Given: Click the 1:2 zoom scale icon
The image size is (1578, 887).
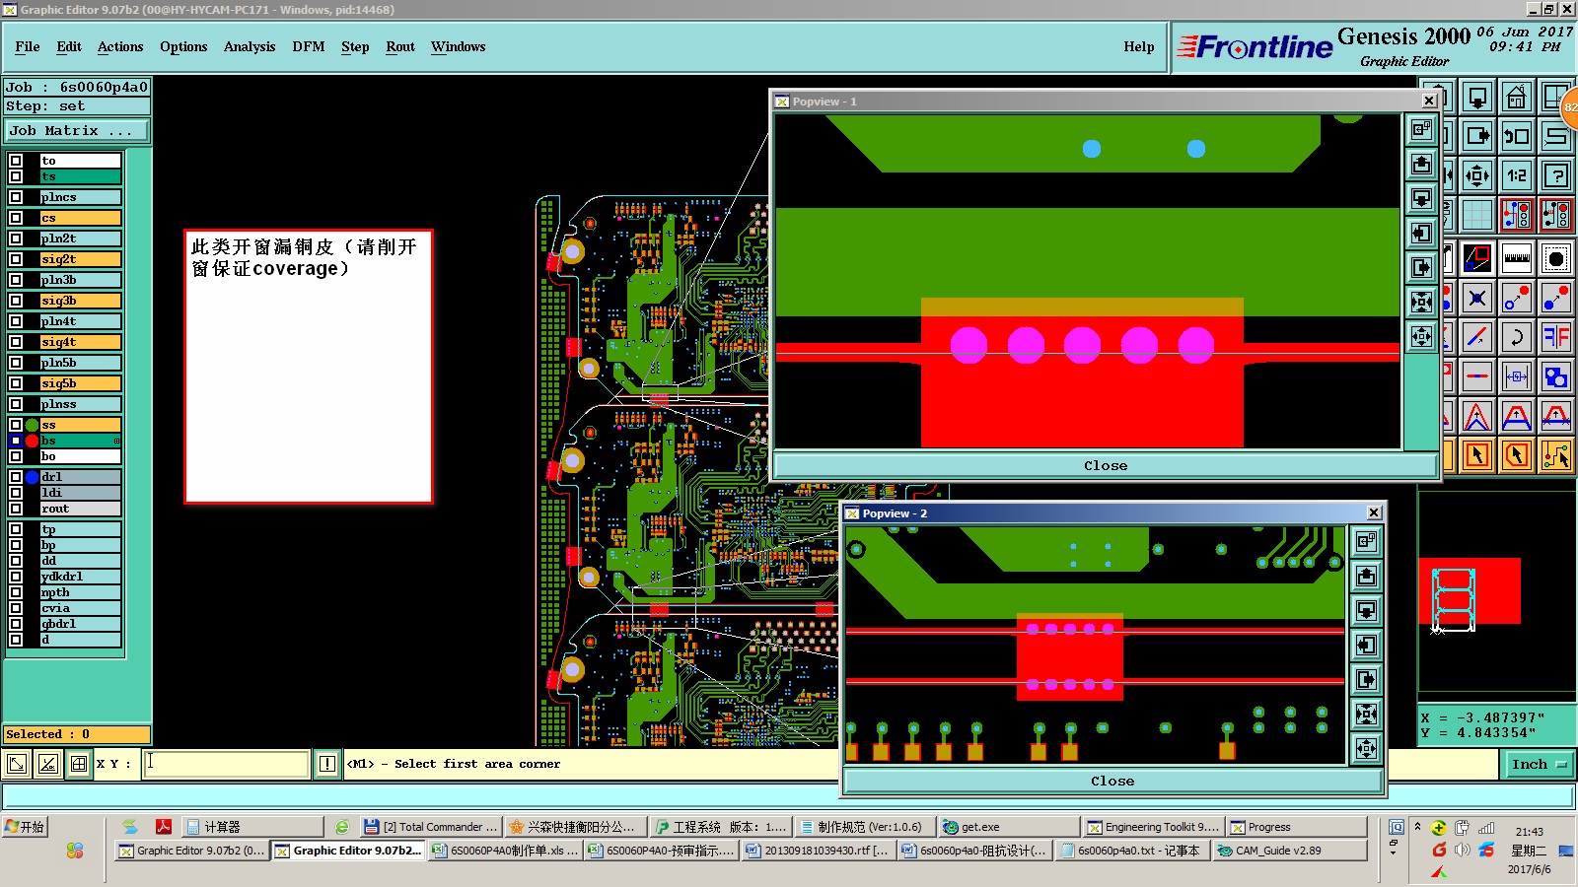Looking at the screenshot, I should pyautogui.click(x=1516, y=175).
